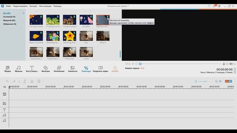Image resolution: width=237 pixels, height=133 pixels.
Task: Toggle the red-blue timeline mode switch
Action: pos(228,81)
